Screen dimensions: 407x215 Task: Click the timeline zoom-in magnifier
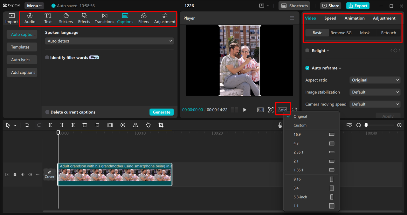399,125
